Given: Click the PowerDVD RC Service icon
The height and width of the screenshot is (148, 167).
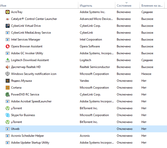Looking at the screenshot, I should point(8,94).
